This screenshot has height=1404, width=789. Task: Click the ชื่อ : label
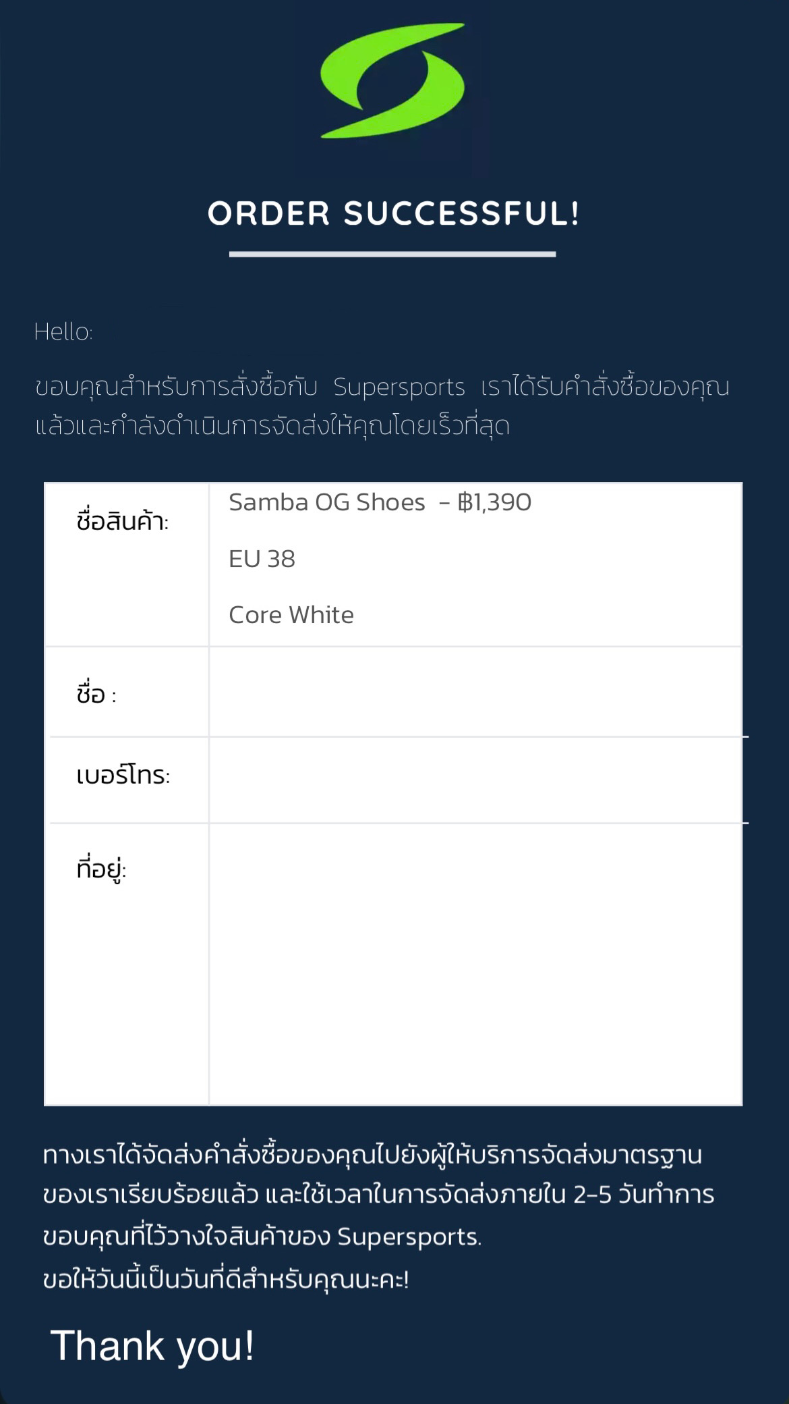tap(96, 693)
